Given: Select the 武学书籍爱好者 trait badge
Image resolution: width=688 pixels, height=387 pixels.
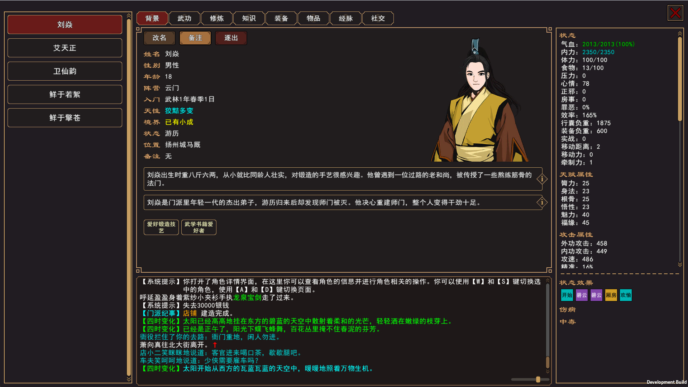Looking at the screenshot, I should point(199,227).
